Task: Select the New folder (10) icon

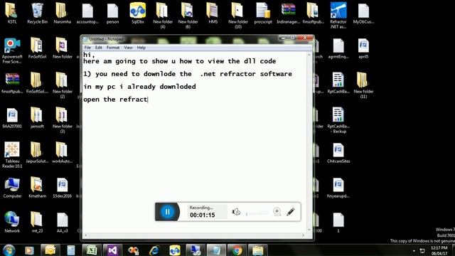Action: (238, 16)
